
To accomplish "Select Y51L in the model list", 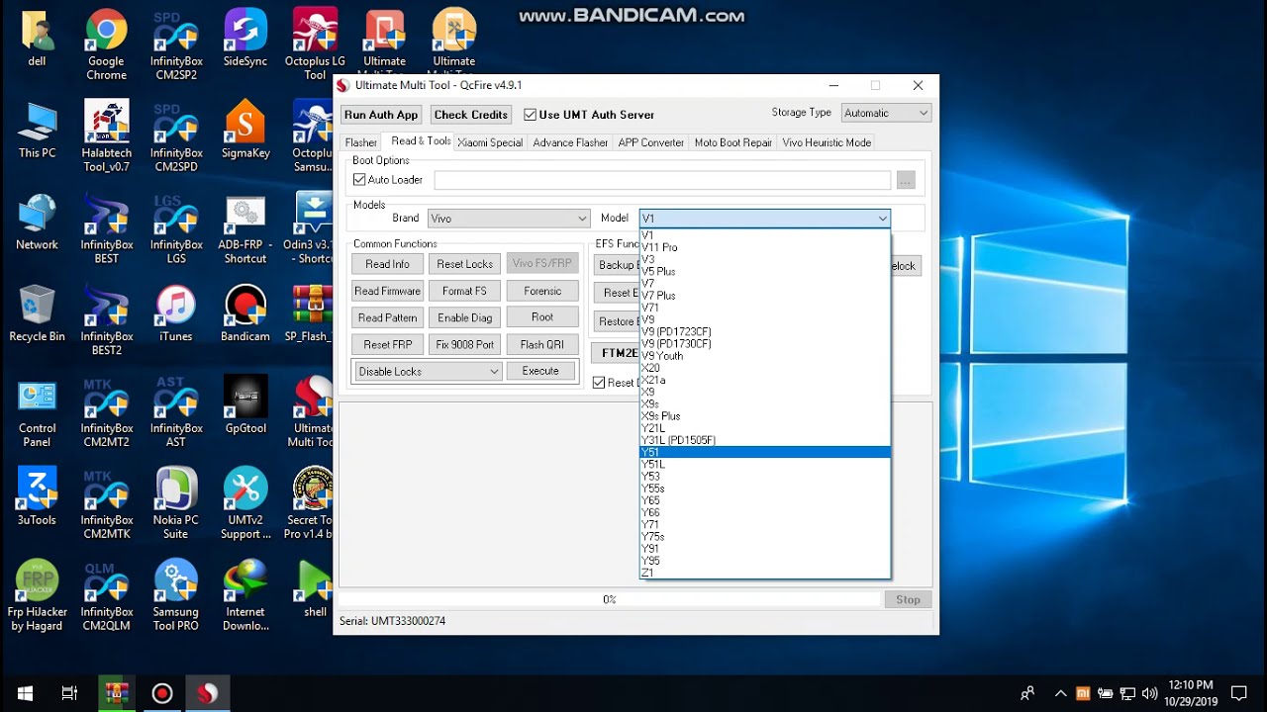I will coord(764,465).
